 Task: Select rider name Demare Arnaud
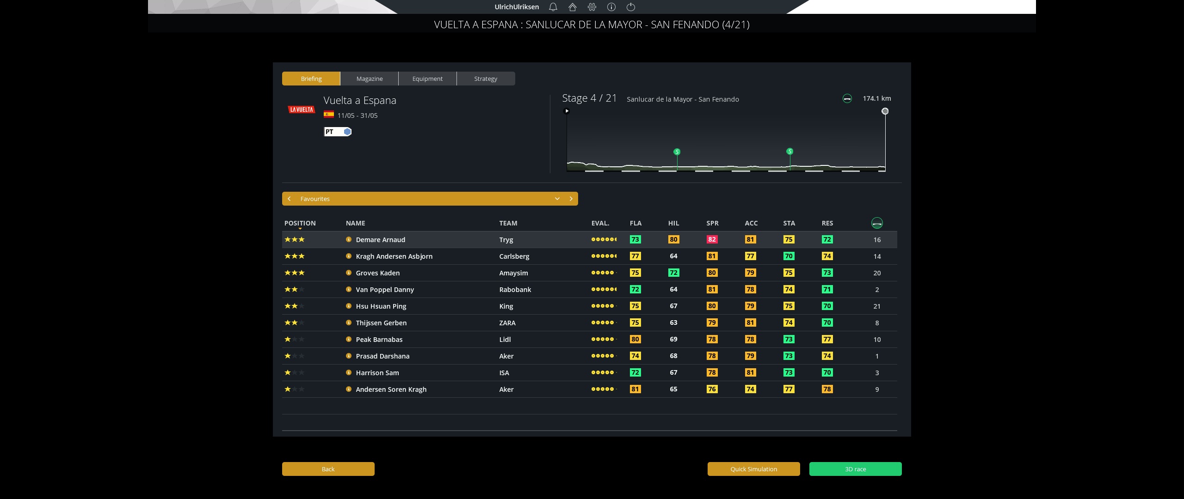[381, 239]
